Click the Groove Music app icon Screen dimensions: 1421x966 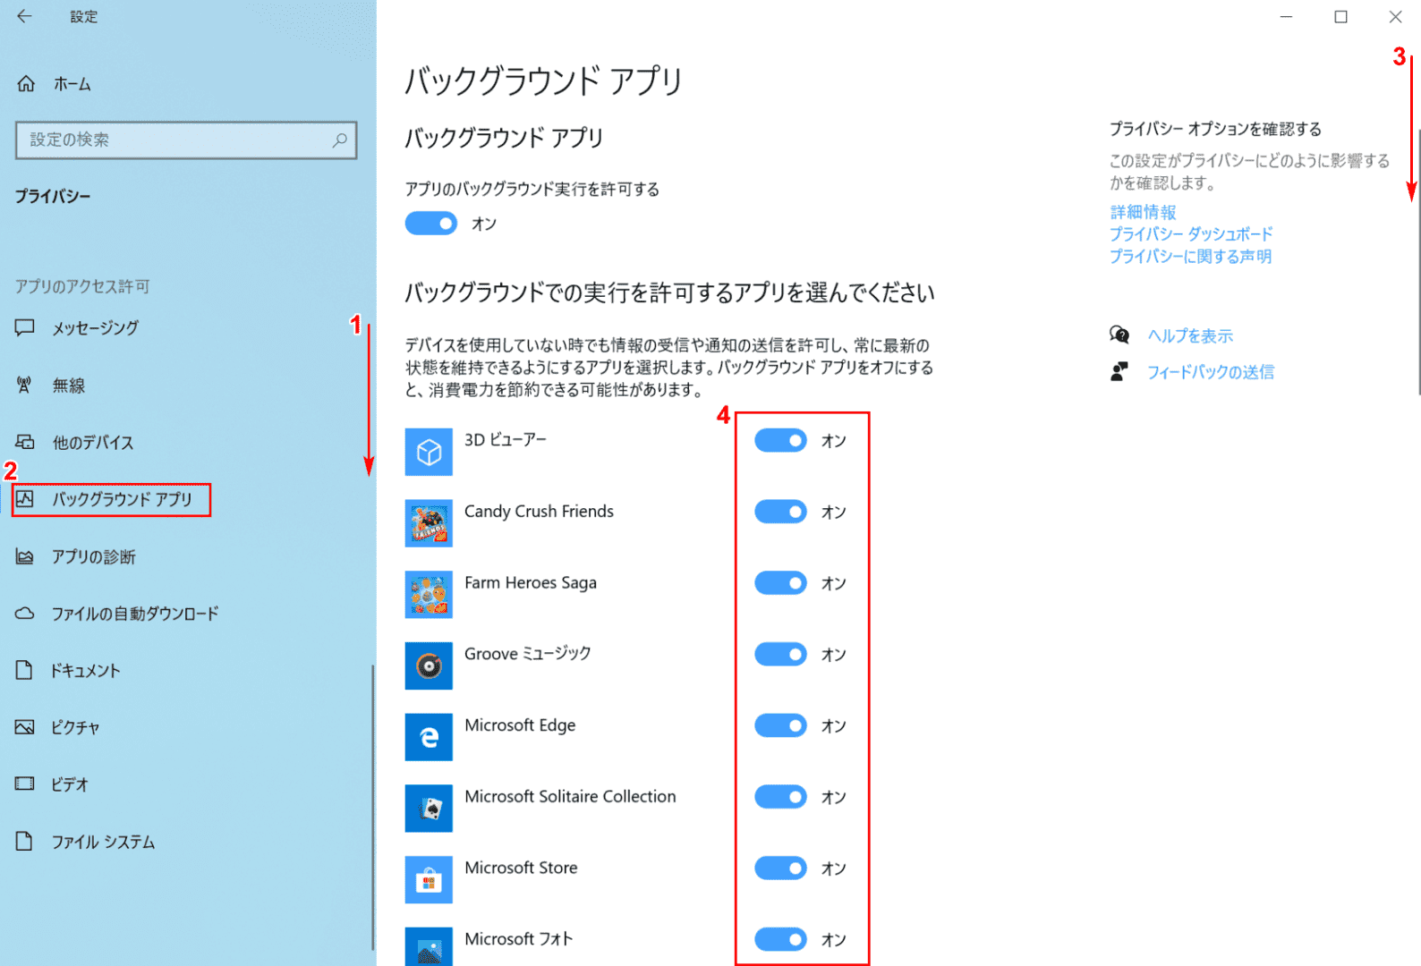click(429, 665)
